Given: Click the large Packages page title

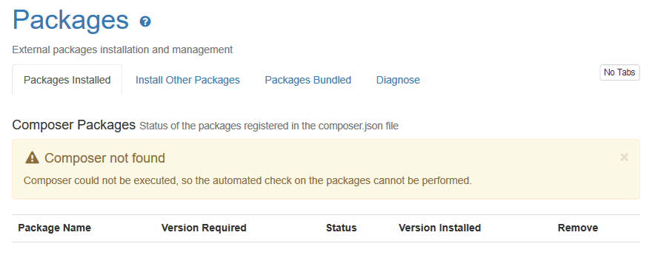Looking at the screenshot, I should pos(70,19).
